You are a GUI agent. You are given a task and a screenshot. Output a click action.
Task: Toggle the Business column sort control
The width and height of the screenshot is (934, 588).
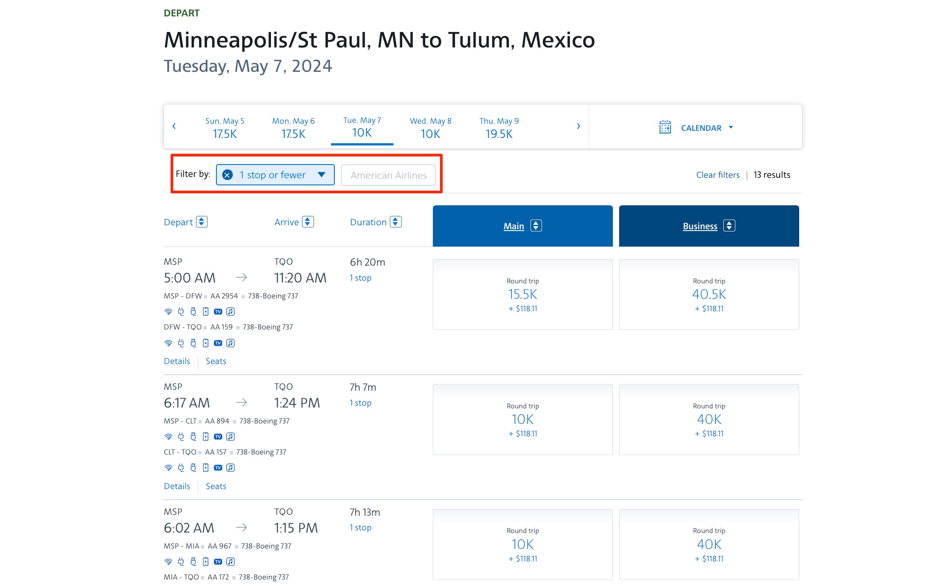[729, 226]
